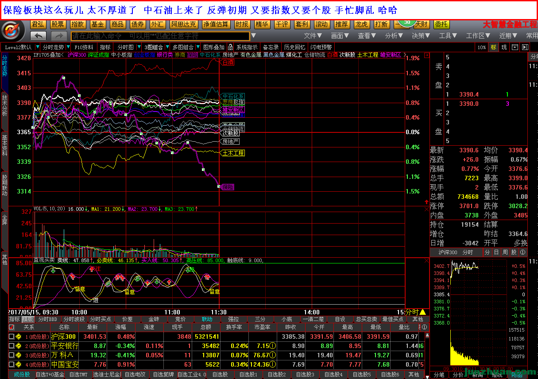
Task: Expand the Level2默认 dropdown arrow
Action: pos(37,47)
